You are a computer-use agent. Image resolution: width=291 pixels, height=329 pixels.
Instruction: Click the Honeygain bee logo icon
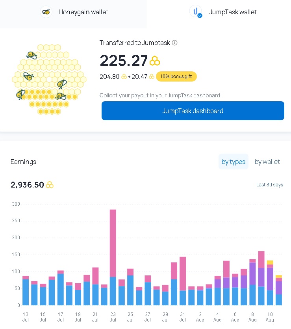click(x=46, y=12)
